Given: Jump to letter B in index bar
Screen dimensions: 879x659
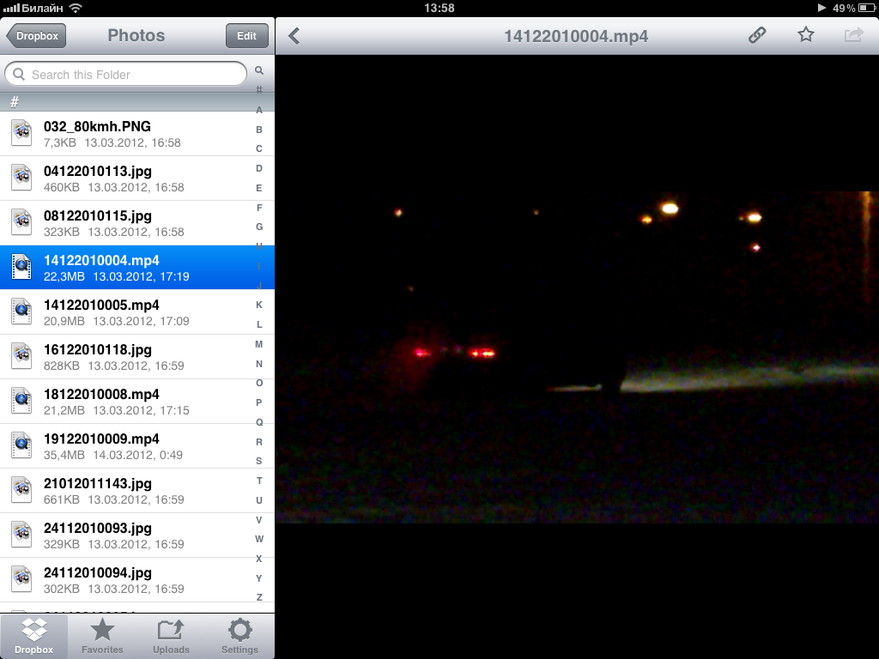Looking at the screenshot, I should [x=259, y=130].
